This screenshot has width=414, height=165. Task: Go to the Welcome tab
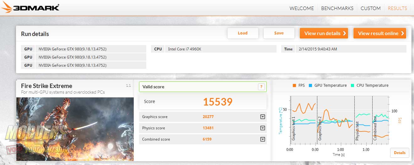click(302, 8)
